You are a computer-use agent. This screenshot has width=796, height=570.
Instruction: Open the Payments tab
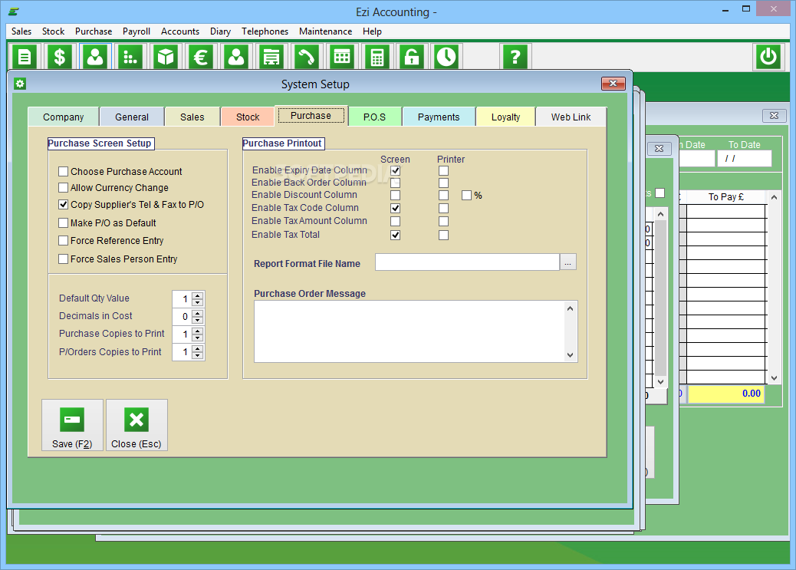(439, 117)
